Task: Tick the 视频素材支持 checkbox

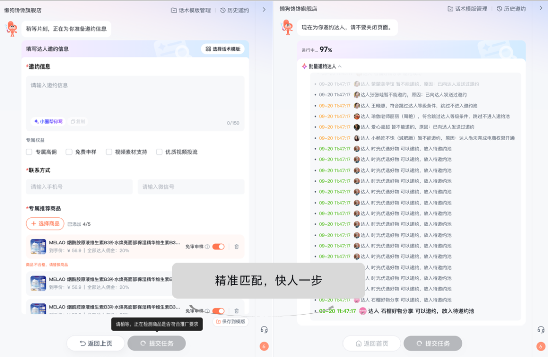Action: pyautogui.click(x=109, y=152)
